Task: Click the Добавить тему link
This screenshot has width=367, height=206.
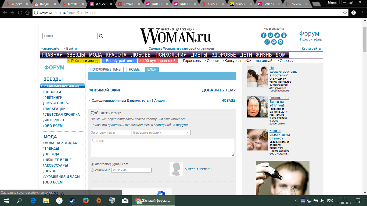Action: 219,90
